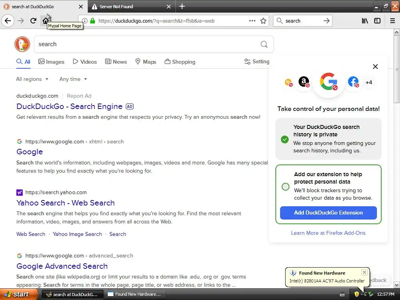The height and width of the screenshot is (300, 400).
Task: Click the green search history checkmark
Action: point(285,139)
